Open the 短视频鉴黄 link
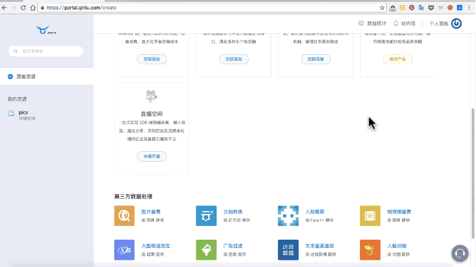The image size is (476, 267). point(399,212)
